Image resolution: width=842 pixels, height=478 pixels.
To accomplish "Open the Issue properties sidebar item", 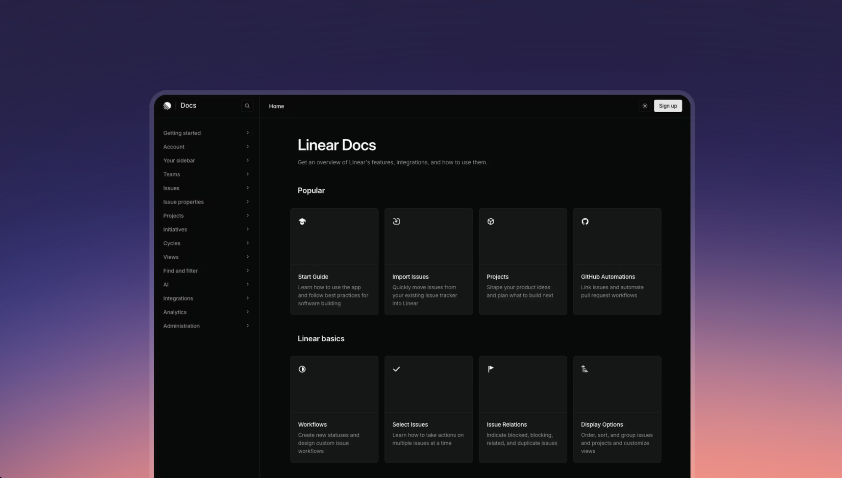I will (x=183, y=202).
